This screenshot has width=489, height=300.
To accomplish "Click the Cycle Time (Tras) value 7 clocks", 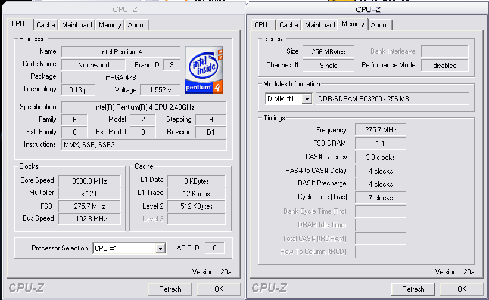I will [x=381, y=198].
